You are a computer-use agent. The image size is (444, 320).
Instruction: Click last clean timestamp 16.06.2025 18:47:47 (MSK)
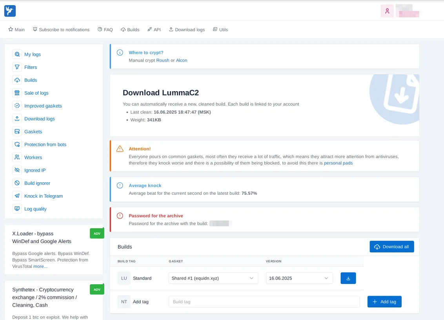182,112
